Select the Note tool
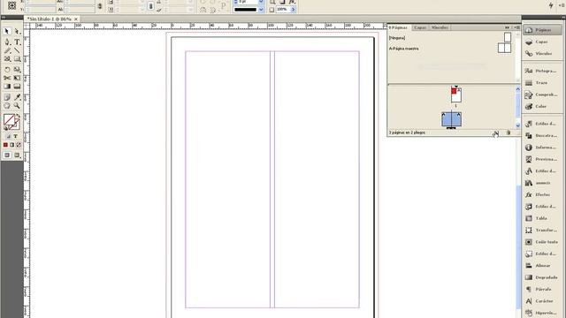Image resolution: width=566 pixels, height=318 pixels. (x=7, y=97)
